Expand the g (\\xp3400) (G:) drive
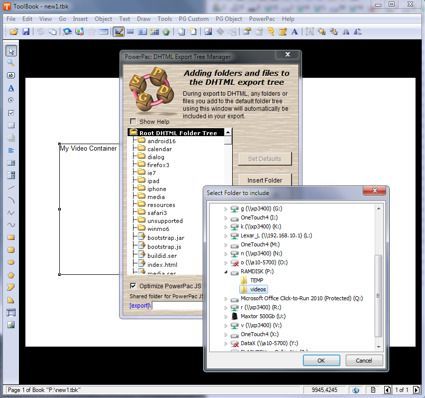 [226, 209]
